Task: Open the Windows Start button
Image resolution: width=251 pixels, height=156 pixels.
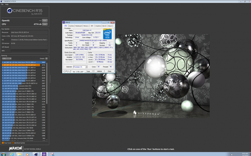Action: point(3,154)
